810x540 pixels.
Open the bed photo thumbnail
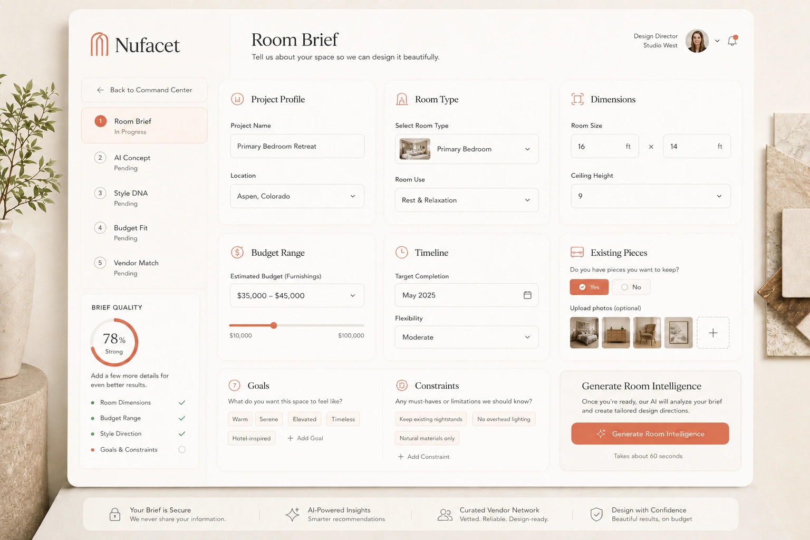pos(584,333)
